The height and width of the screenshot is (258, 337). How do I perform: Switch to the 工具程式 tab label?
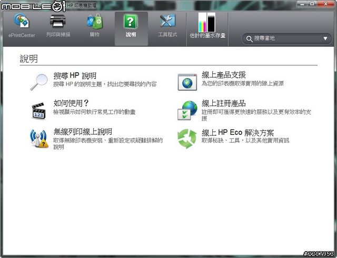(x=167, y=34)
